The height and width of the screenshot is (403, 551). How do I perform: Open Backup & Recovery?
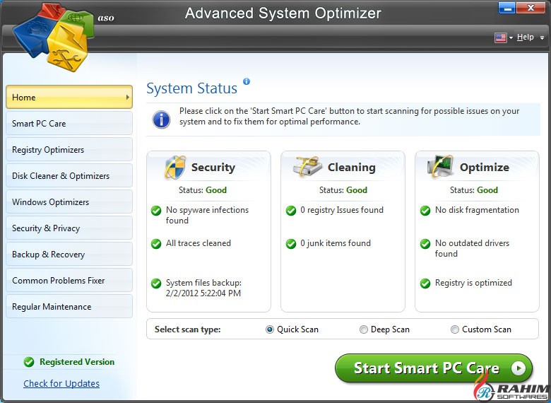(x=69, y=254)
